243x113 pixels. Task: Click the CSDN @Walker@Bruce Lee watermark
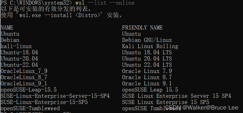click(x=202, y=107)
